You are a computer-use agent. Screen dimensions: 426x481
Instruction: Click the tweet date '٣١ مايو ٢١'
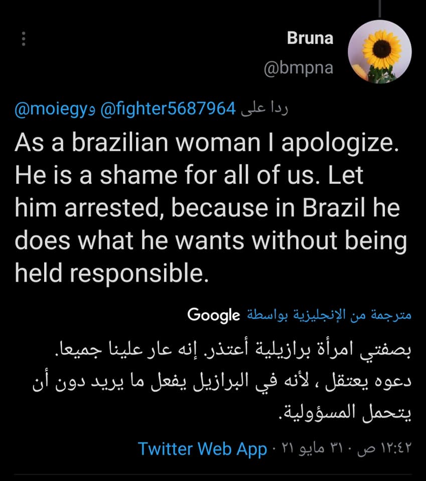(314, 448)
